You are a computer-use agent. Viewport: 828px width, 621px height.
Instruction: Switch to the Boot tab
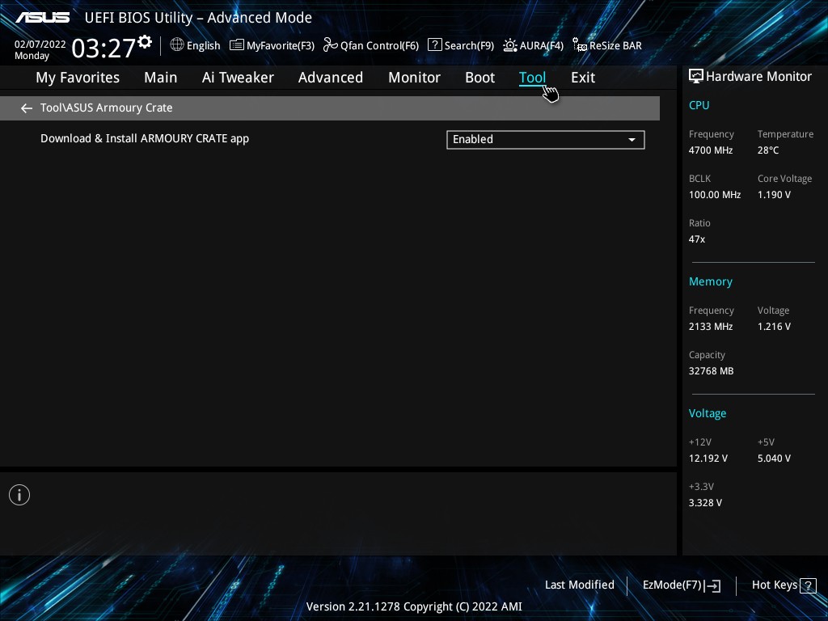(x=479, y=78)
